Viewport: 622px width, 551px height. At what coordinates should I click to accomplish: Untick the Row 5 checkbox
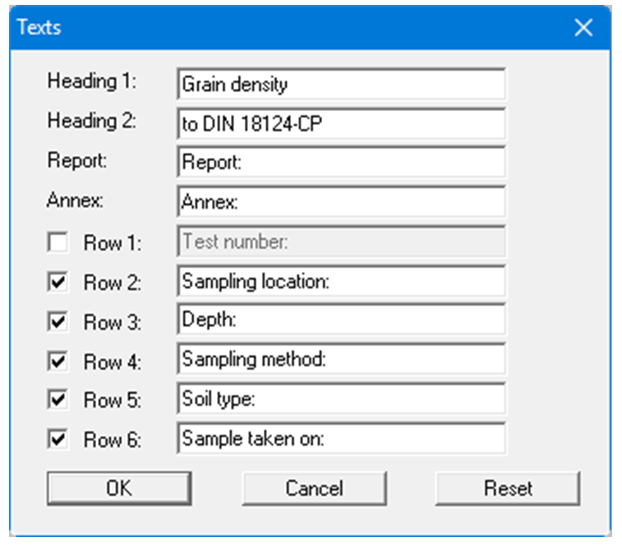[x=58, y=401]
